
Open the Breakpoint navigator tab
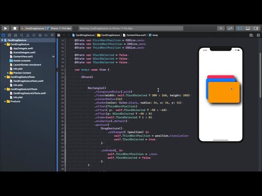coord(46,35)
